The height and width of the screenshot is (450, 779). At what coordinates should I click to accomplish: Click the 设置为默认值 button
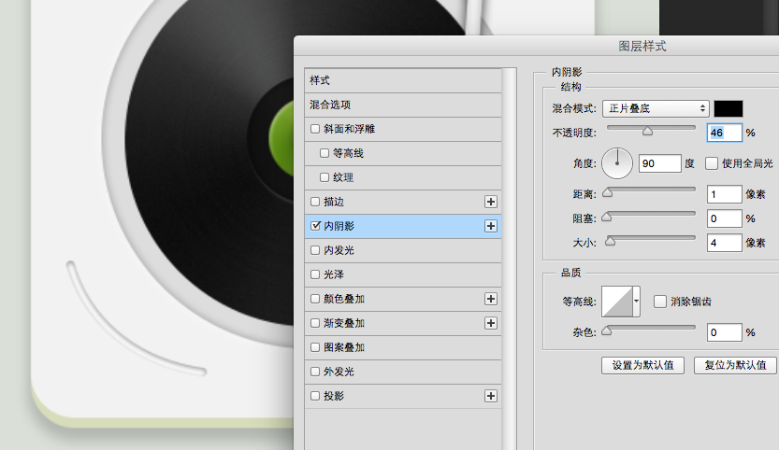[x=642, y=365]
